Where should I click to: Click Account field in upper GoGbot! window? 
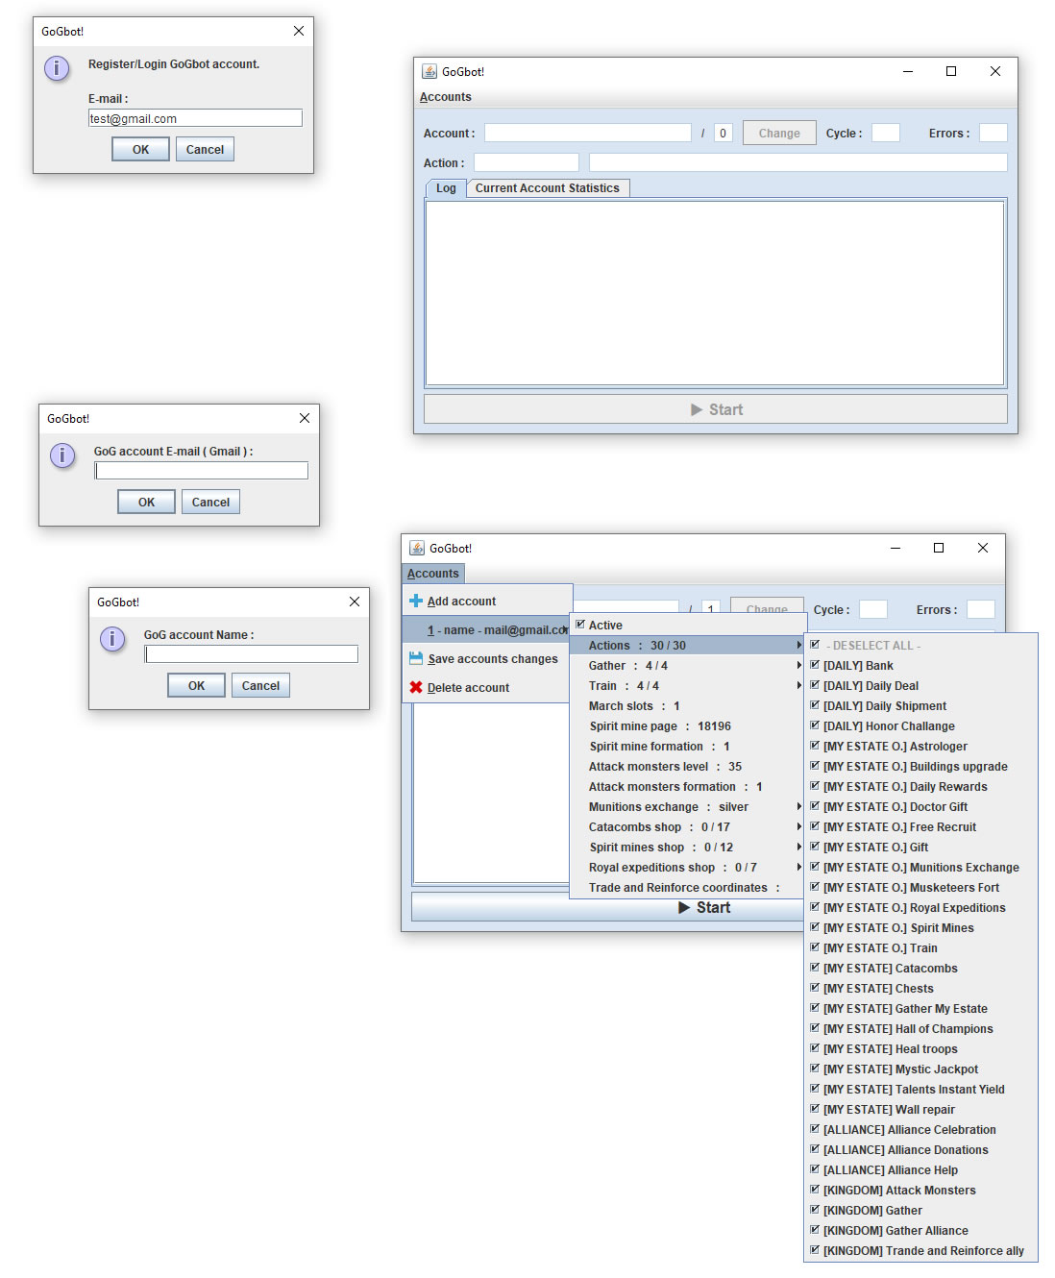pyautogui.click(x=588, y=133)
